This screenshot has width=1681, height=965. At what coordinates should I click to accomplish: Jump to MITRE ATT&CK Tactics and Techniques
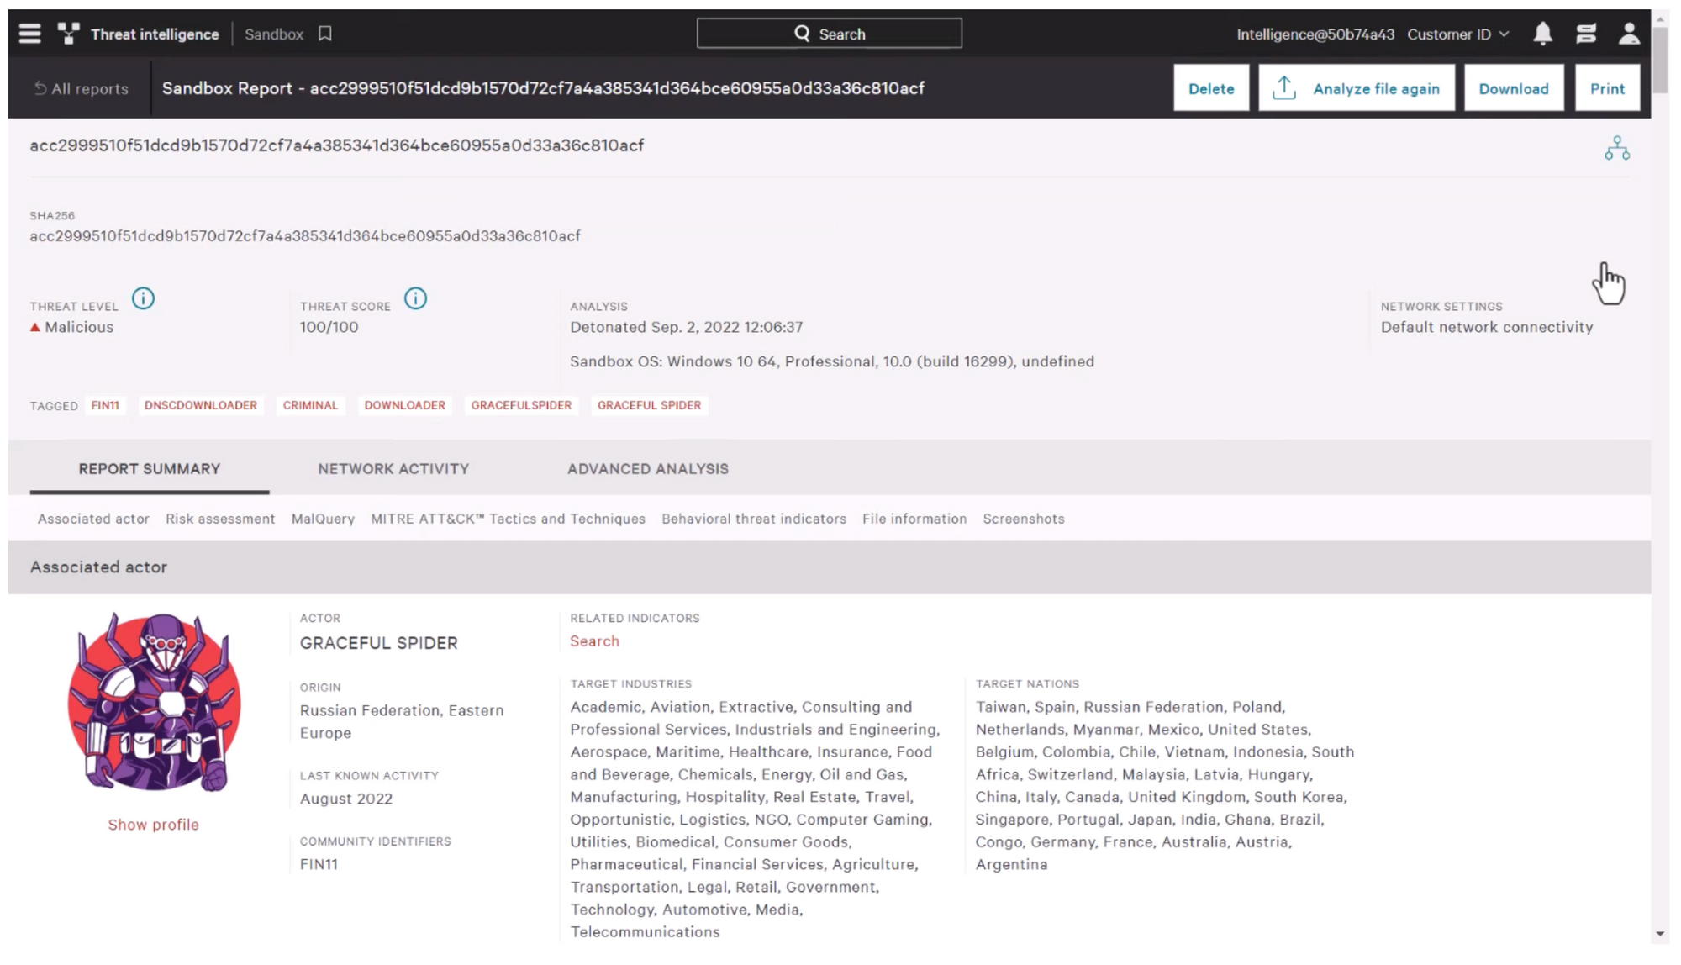[508, 519]
